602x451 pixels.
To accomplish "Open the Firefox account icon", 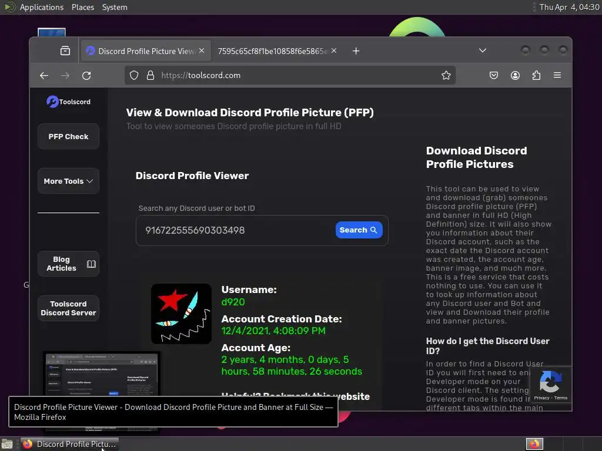I will click(x=515, y=76).
